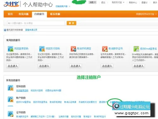Click the 所有自助服务 heading
The width and height of the screenshot is (158, 119).
[x=13, y=80]
